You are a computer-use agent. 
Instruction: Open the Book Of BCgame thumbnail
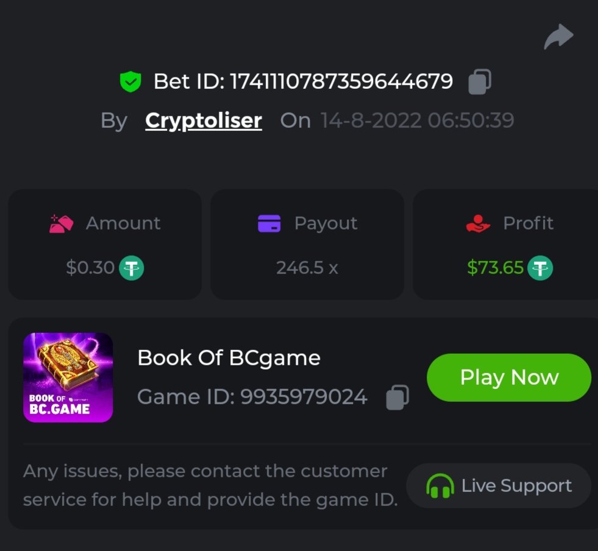(68, 377)
